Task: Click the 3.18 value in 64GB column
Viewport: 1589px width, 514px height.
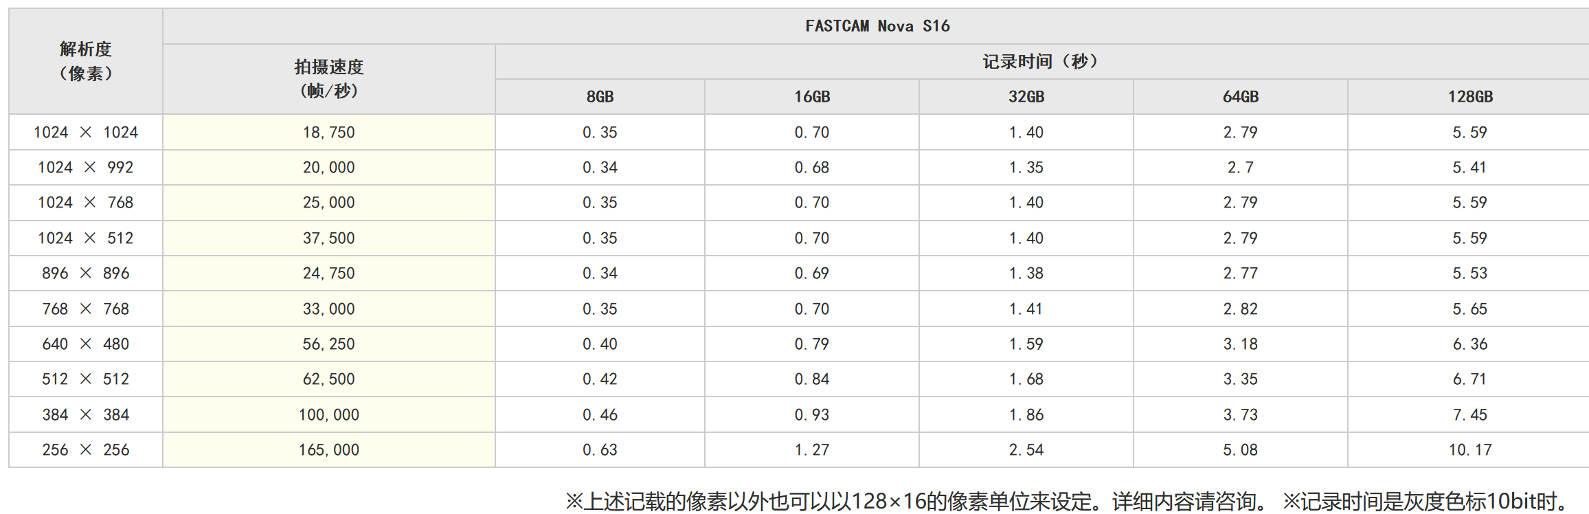Action: (1241, 344)
